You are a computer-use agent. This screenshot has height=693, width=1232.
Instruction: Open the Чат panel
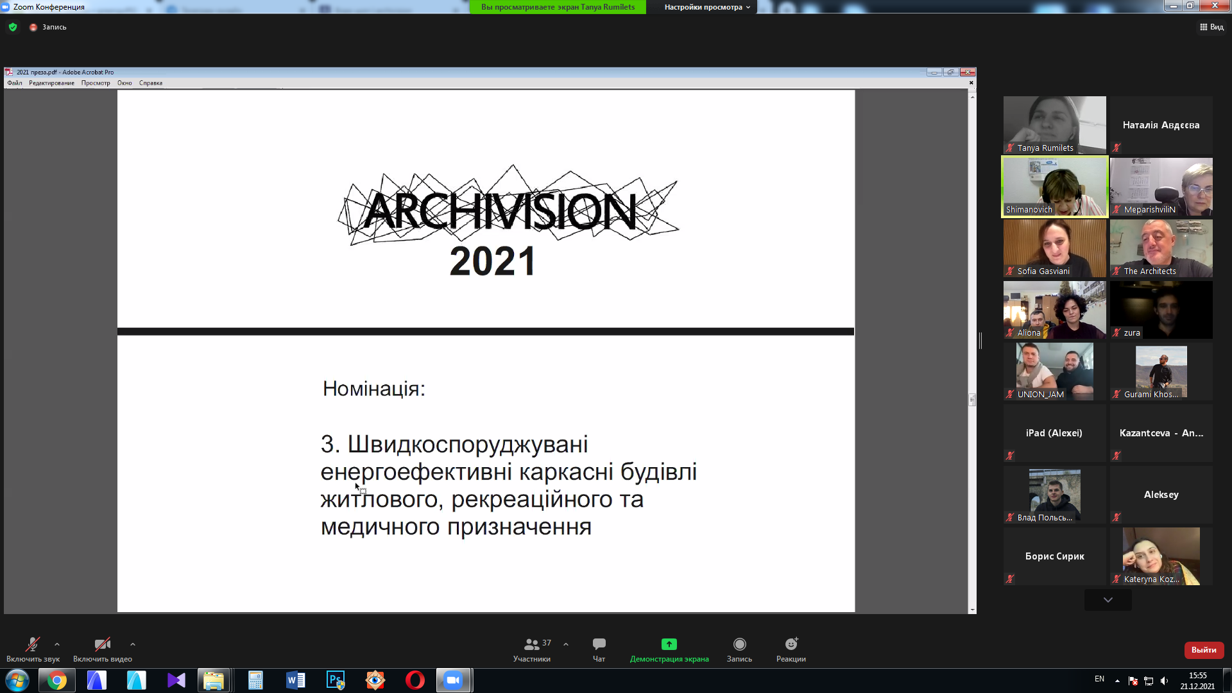tap(599, 649)
